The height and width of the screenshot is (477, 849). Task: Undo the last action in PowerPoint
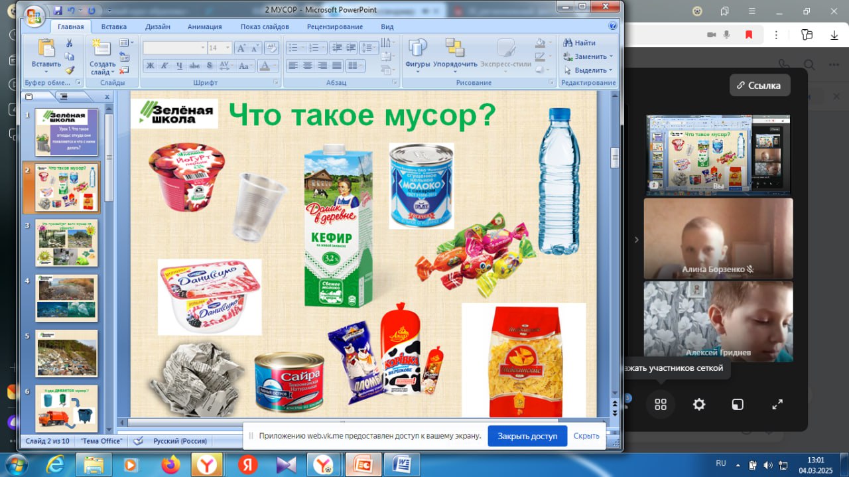click(72, 11)
